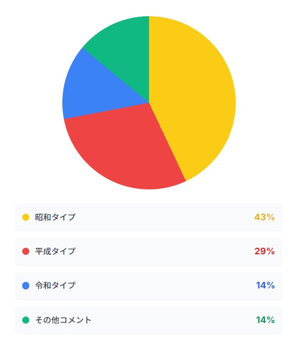297x349 pixels.
Task: Click the 平成タイプ legend row background
Action: click(148, 252)
